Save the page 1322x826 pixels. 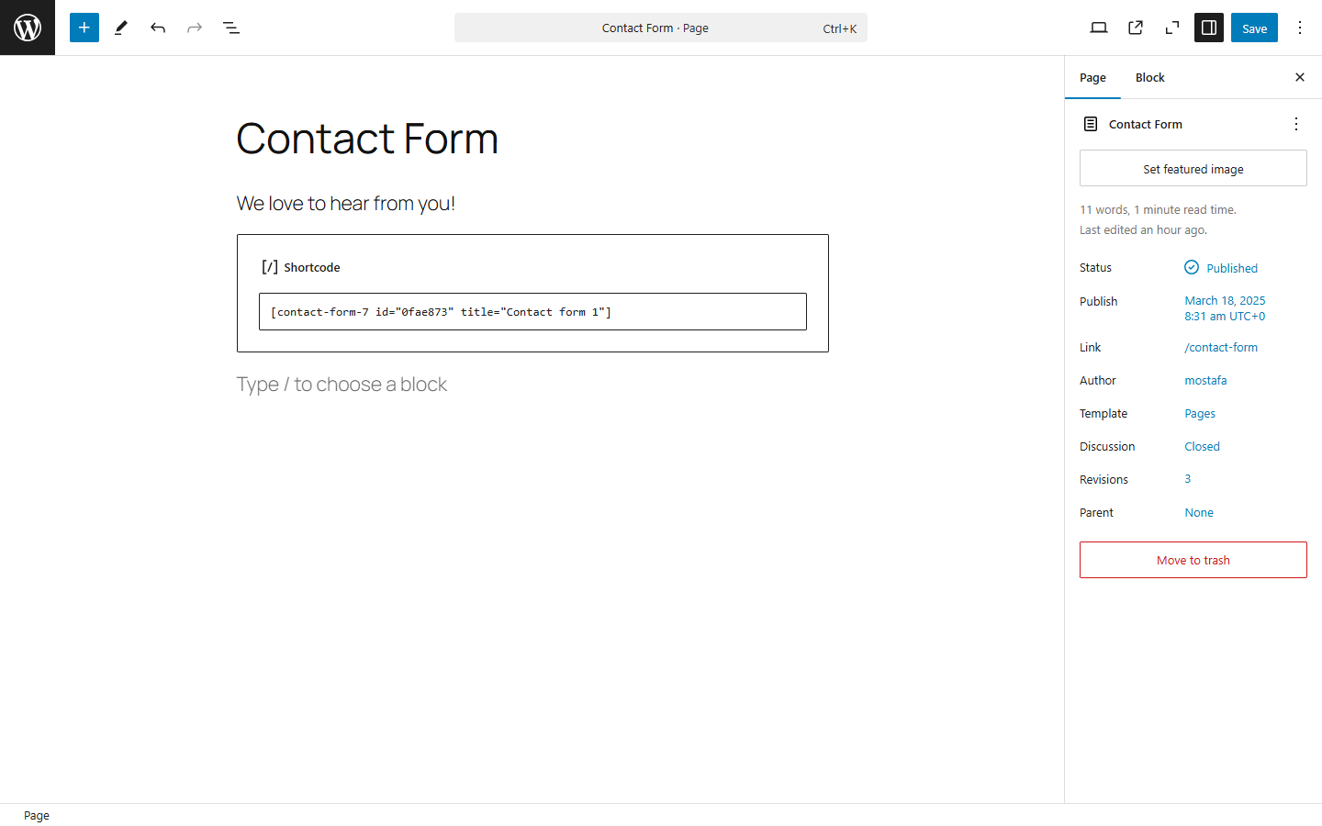[x=1254, y=28]
